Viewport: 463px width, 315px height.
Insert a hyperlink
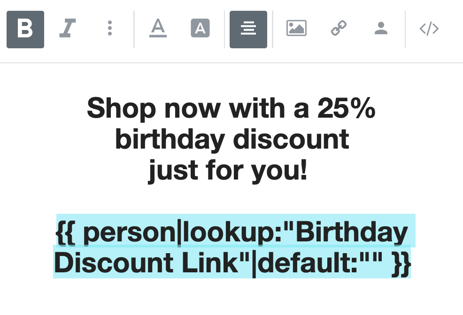tap(339, 30)
